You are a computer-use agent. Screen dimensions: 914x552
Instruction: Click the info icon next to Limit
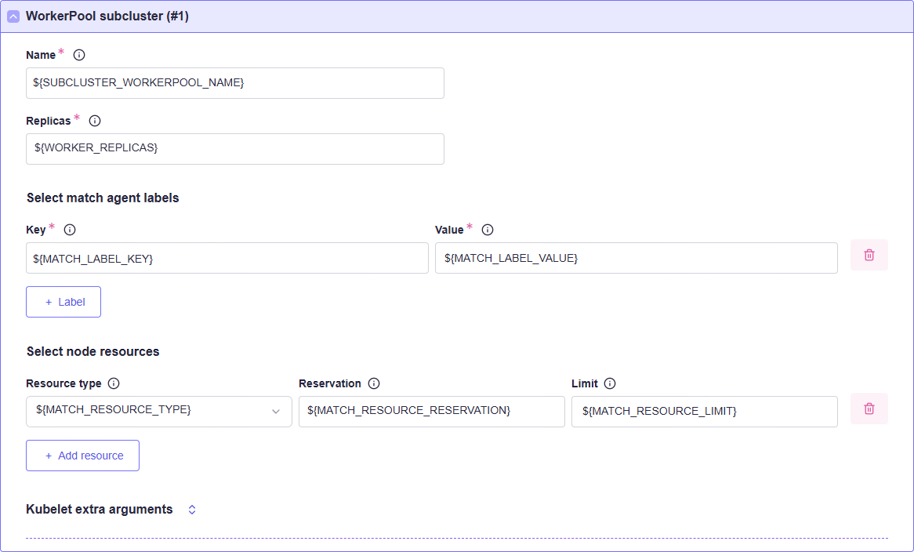click(610, 383)
